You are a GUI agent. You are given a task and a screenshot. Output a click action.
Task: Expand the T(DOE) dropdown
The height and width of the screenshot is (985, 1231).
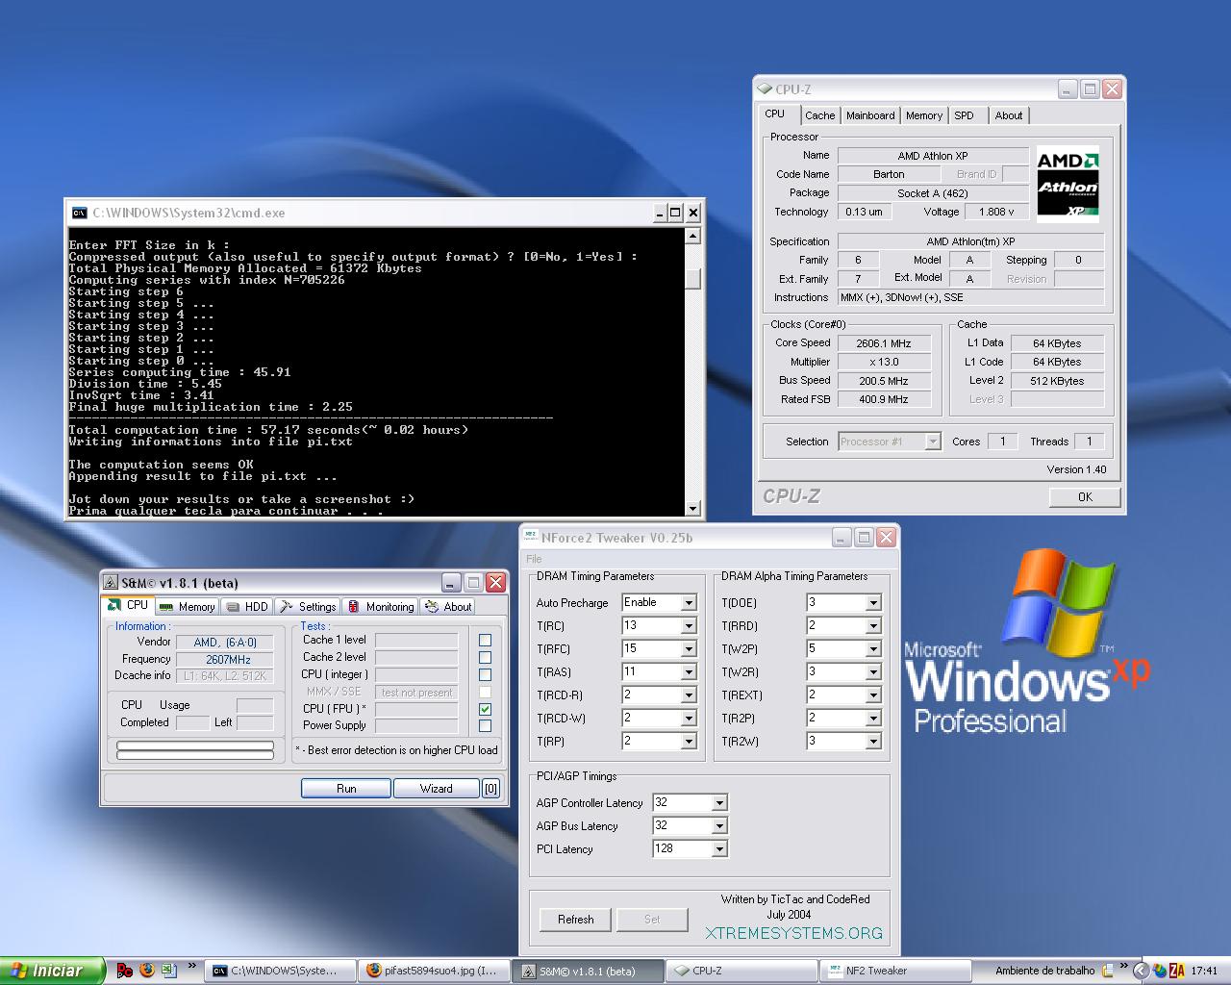pyautogui.click(x=873, y=603)
